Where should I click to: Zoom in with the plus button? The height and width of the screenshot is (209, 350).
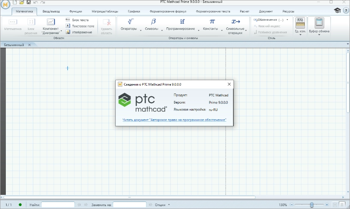click(x=327, y=204)
